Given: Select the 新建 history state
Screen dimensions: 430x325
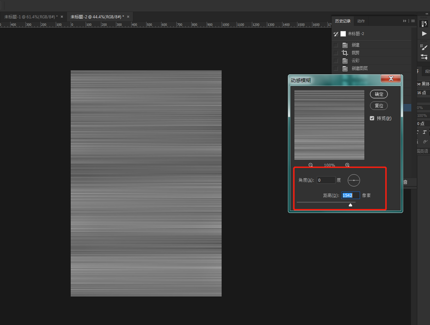Looking at the screenshot, I should (372, 45).
